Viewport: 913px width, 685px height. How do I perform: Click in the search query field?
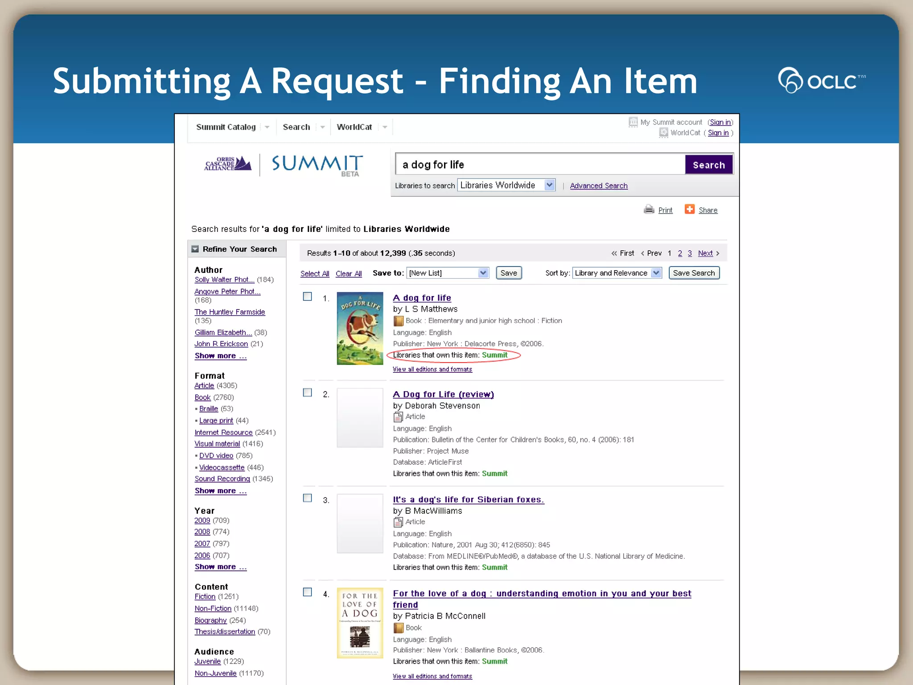(540, 165)
